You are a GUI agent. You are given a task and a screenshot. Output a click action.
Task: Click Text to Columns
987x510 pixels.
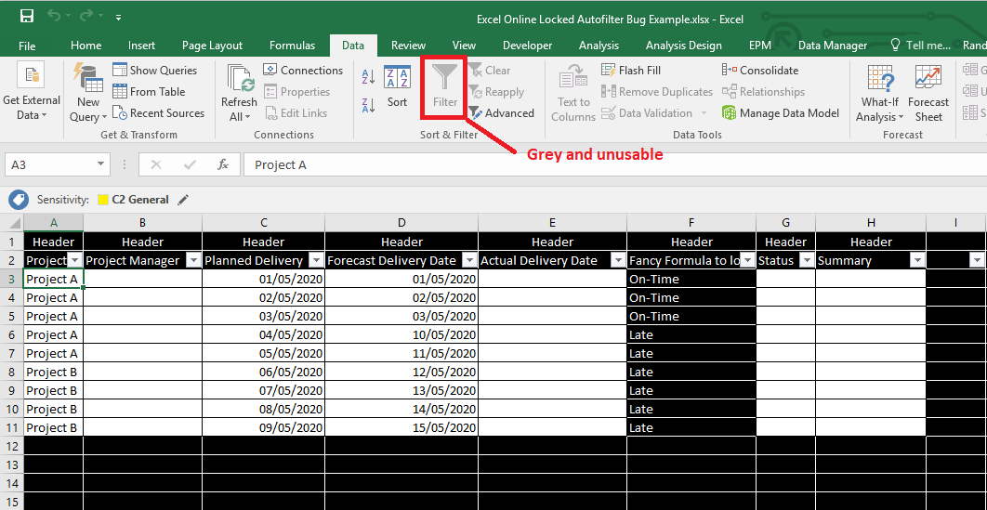click(573, 93)
